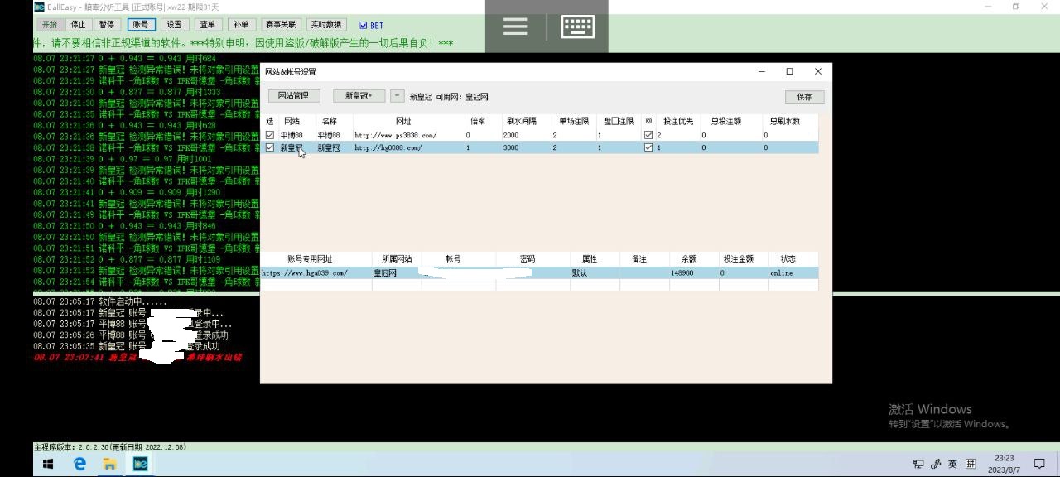1060x477 pixels.
Task: Open the 帐号 toolbar button
Action: 142,25
